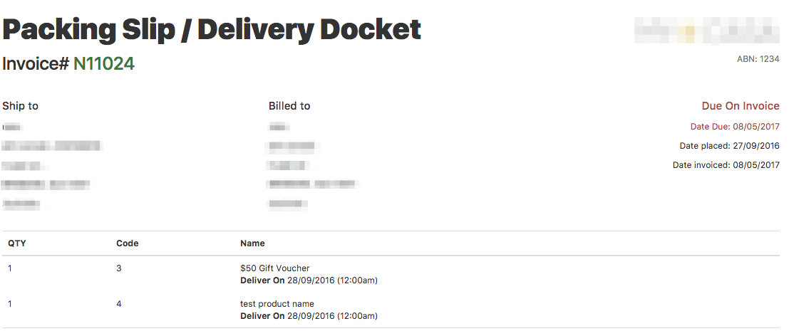Click the Date Due 08/05/2017 text
This screenshot has width=789, height=336.
pos(735,127)
